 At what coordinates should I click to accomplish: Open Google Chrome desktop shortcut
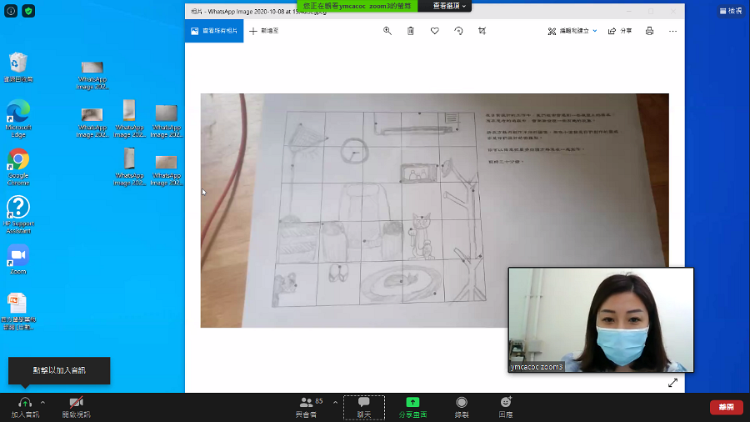click(x=18, y=167)
